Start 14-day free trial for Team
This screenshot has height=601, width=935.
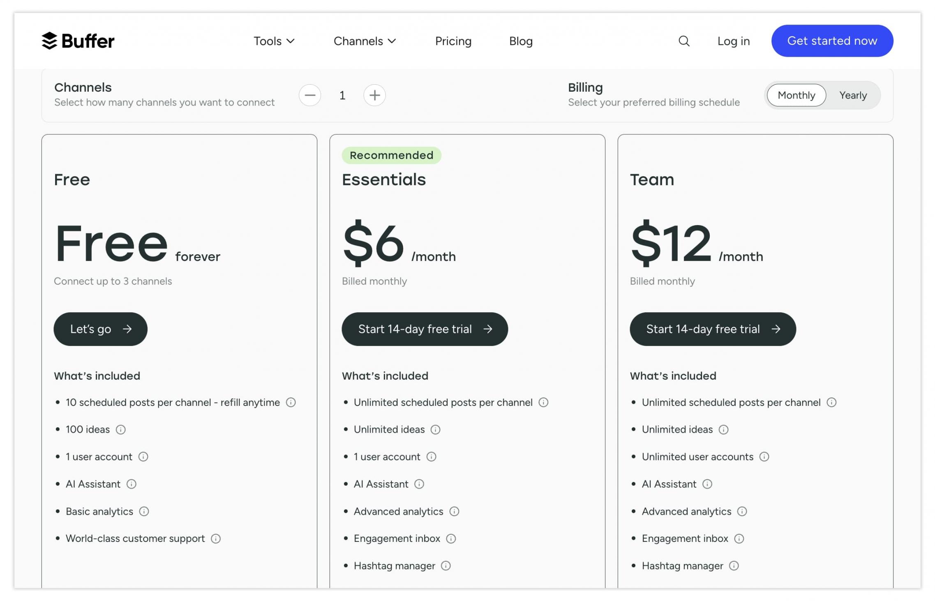pos(713,329)
